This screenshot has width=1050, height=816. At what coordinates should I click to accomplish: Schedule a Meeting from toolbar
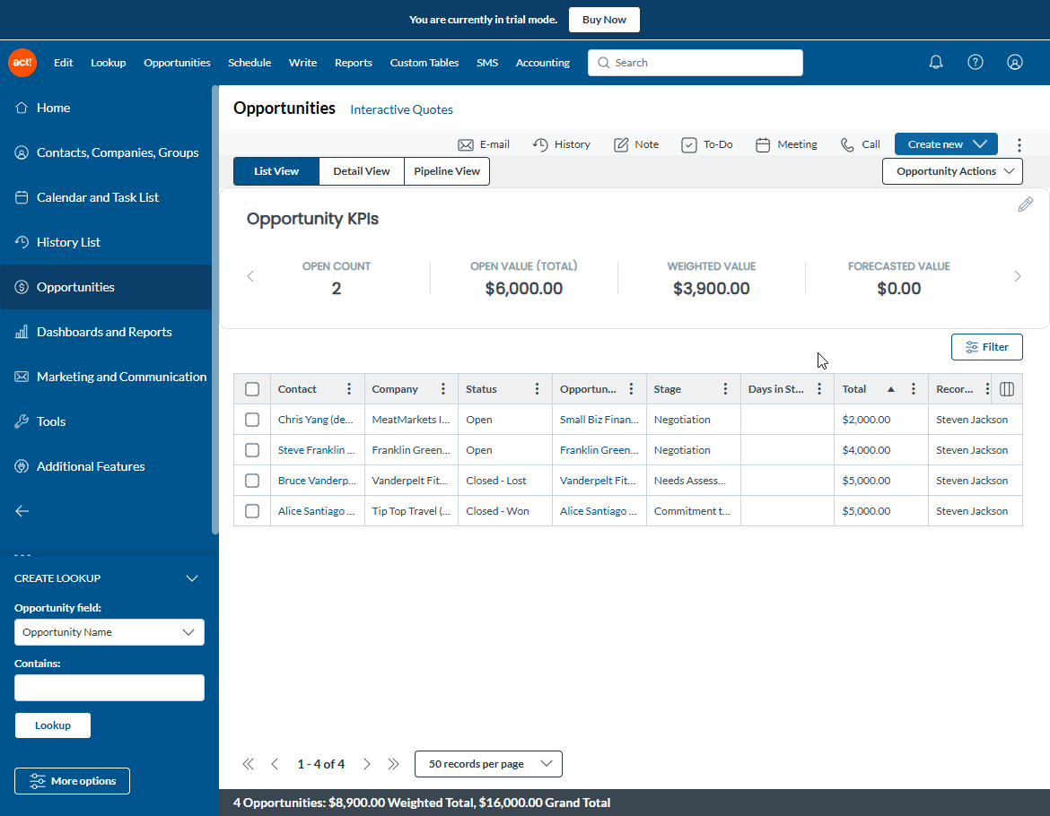[786, 144]
